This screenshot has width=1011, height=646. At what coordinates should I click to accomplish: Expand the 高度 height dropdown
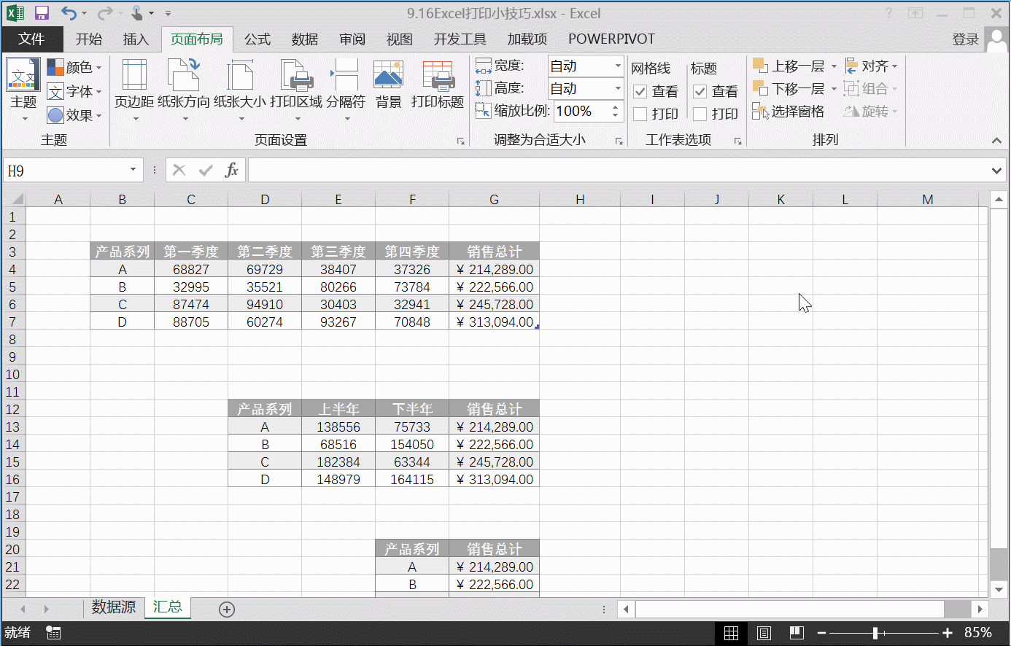click(x=617, y=89)
